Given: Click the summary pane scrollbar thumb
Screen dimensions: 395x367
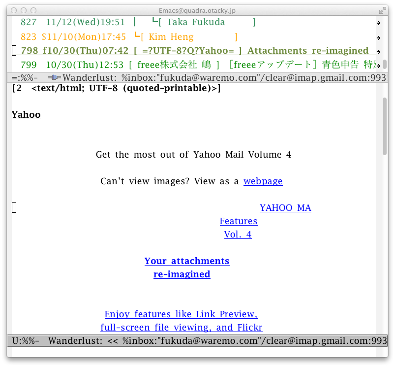Looking at the screenshot, I should pos(385,64).
